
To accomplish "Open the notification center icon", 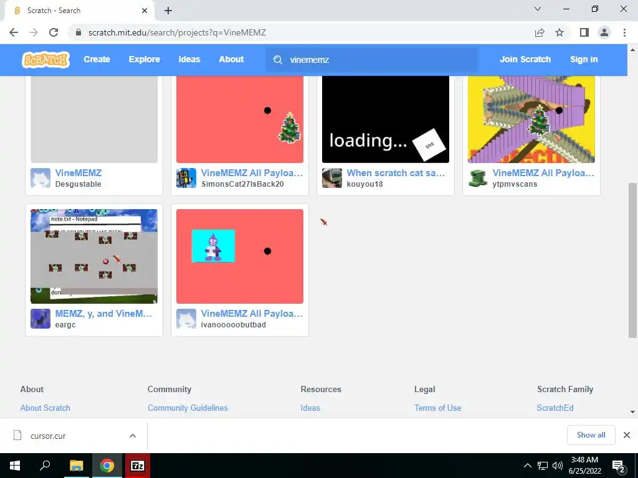I will point(619,466).
